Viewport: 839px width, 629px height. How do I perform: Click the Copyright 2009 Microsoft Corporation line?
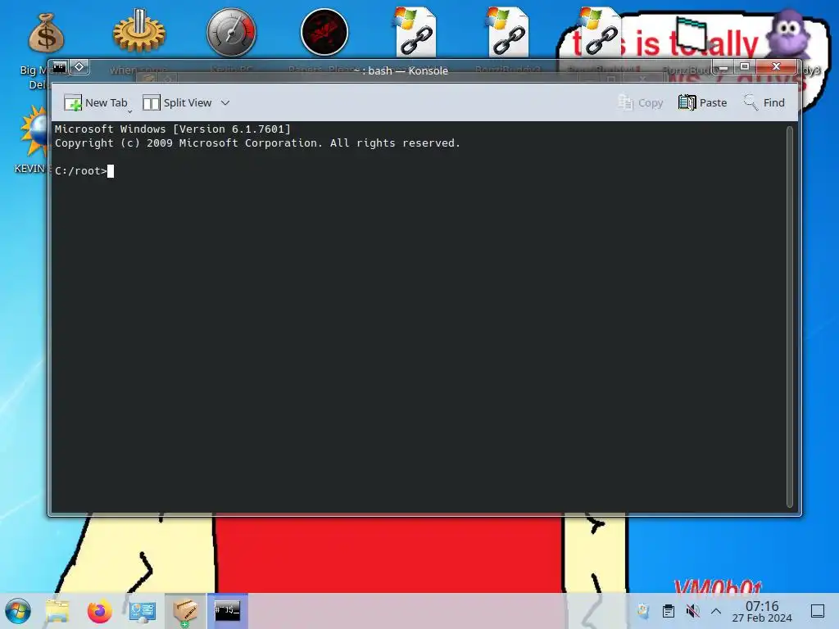(x=257, y=143)
